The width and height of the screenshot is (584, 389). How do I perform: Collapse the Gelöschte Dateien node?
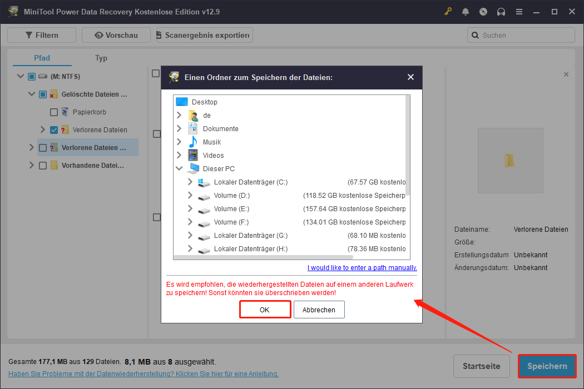32,94
